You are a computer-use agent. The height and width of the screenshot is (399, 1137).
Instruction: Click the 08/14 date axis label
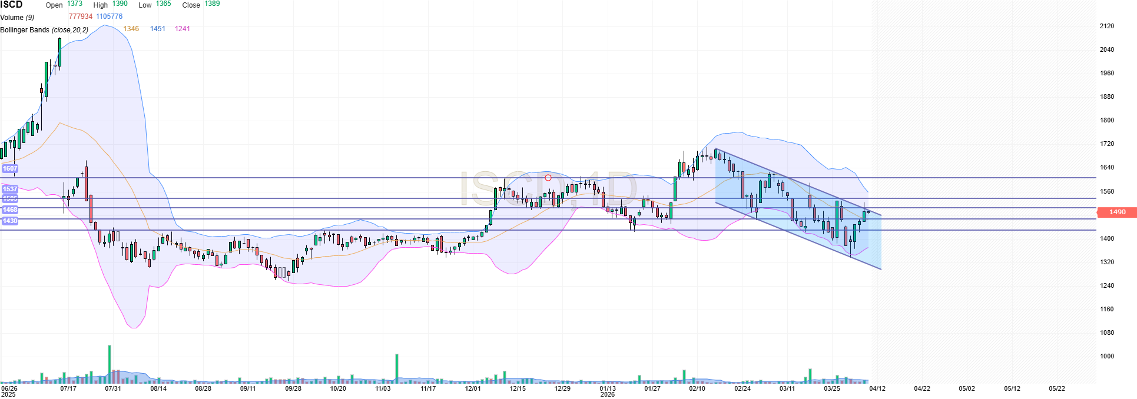[x=158, y=388]
